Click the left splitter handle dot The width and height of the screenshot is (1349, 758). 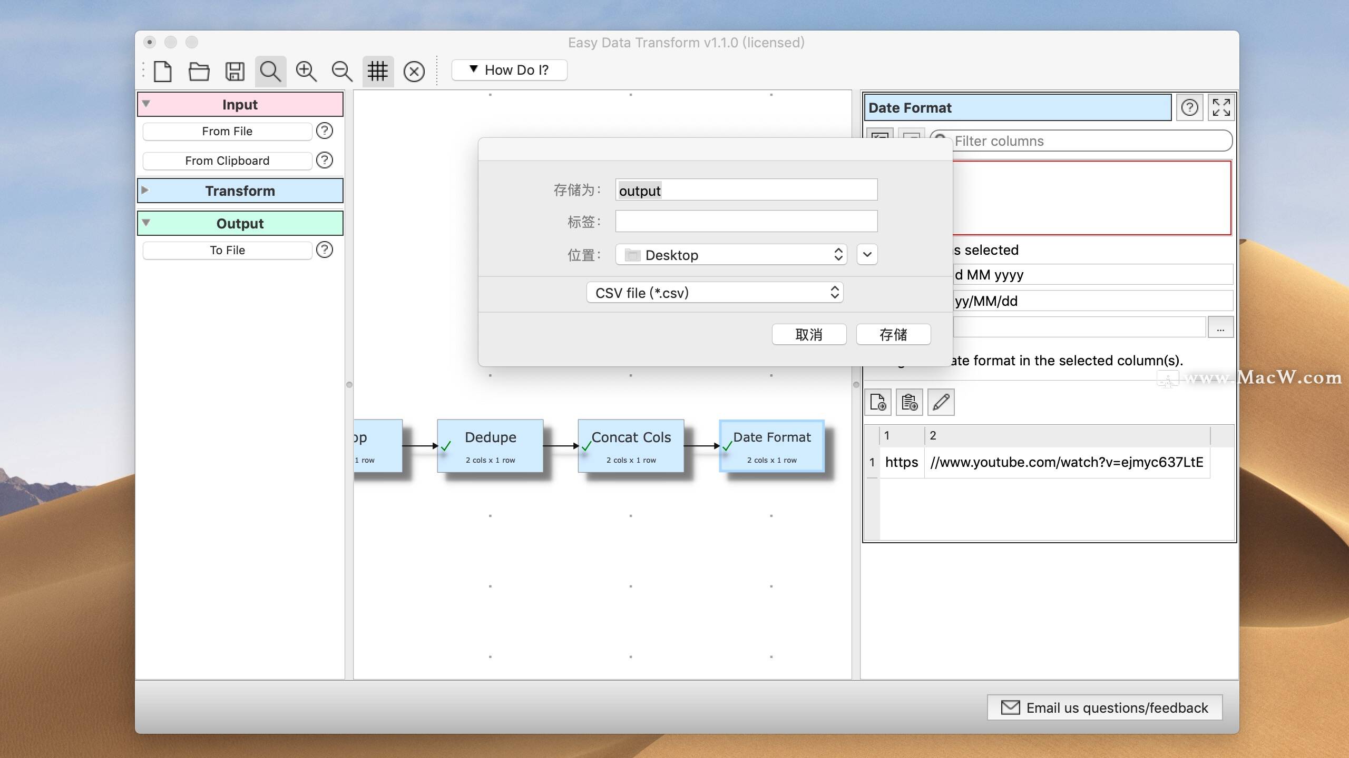[x=349, y=385]
